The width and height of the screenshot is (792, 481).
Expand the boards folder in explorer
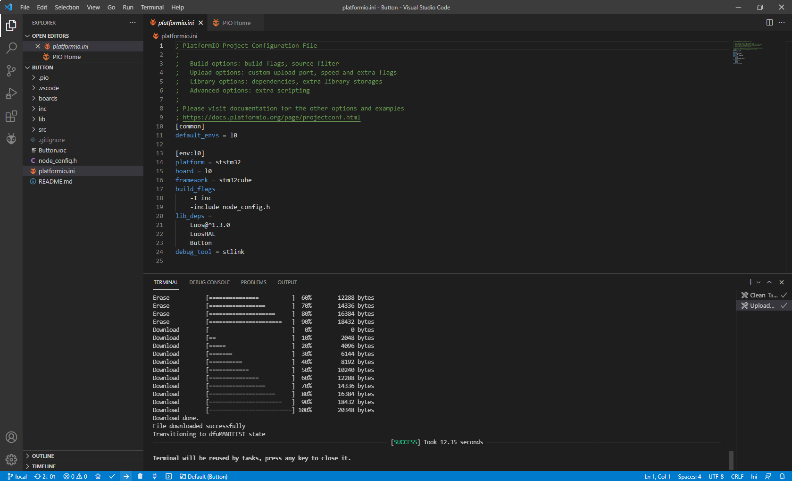[48, 98]
